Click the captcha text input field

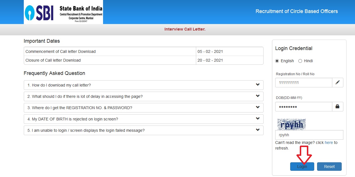(309, 135)
